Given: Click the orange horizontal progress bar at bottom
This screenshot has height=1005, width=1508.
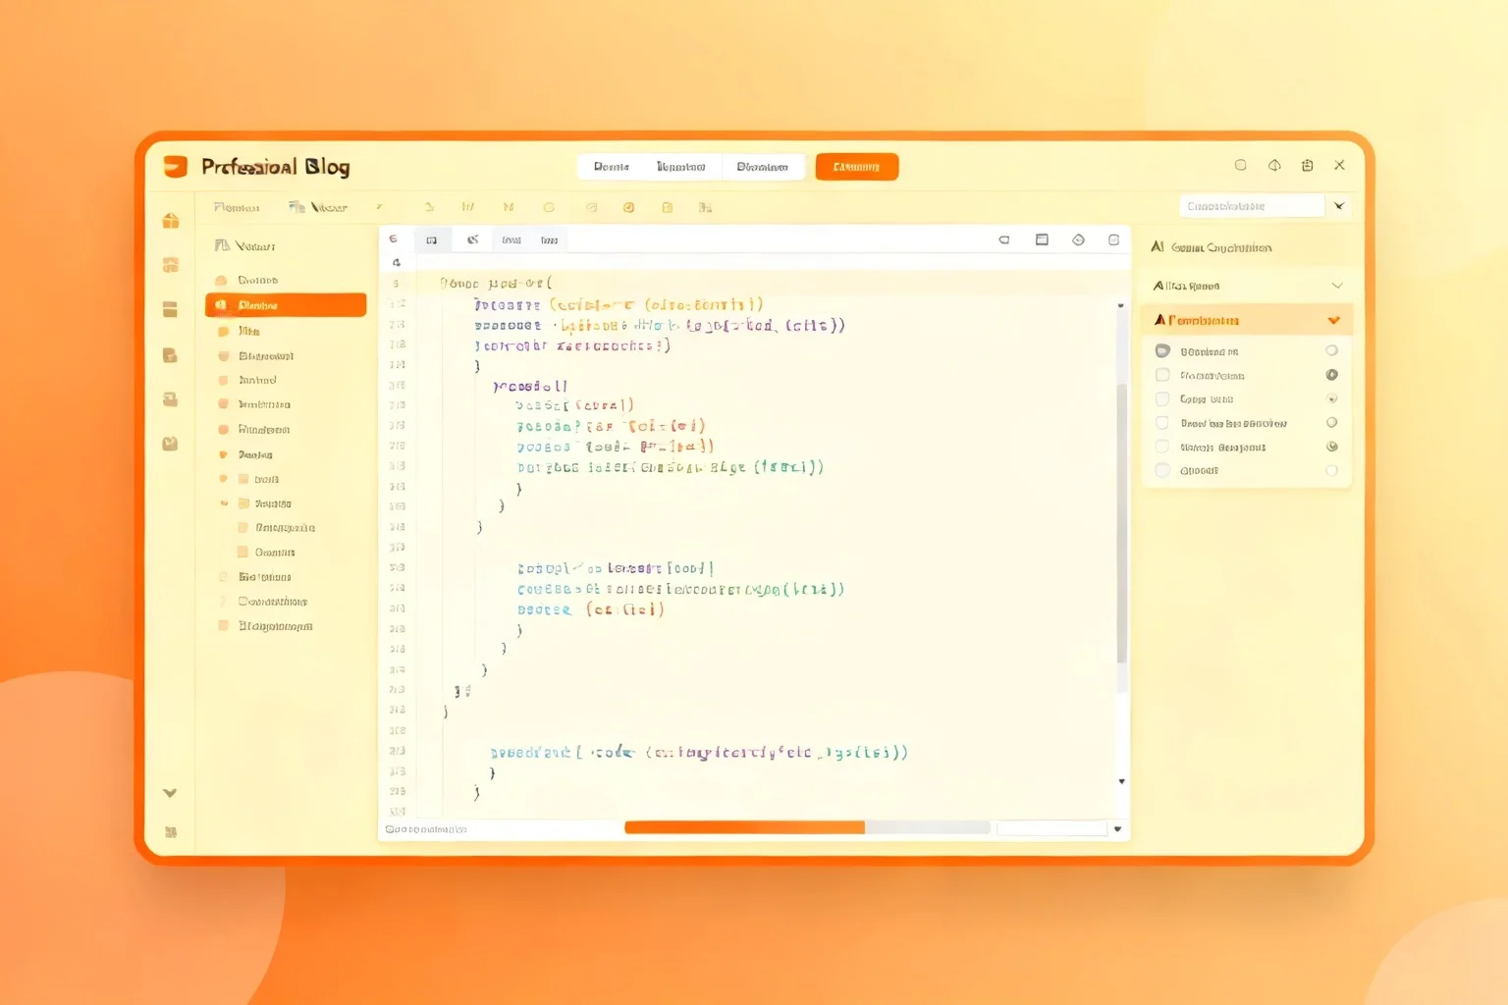Looking at the screenshot, I should 744,827.
